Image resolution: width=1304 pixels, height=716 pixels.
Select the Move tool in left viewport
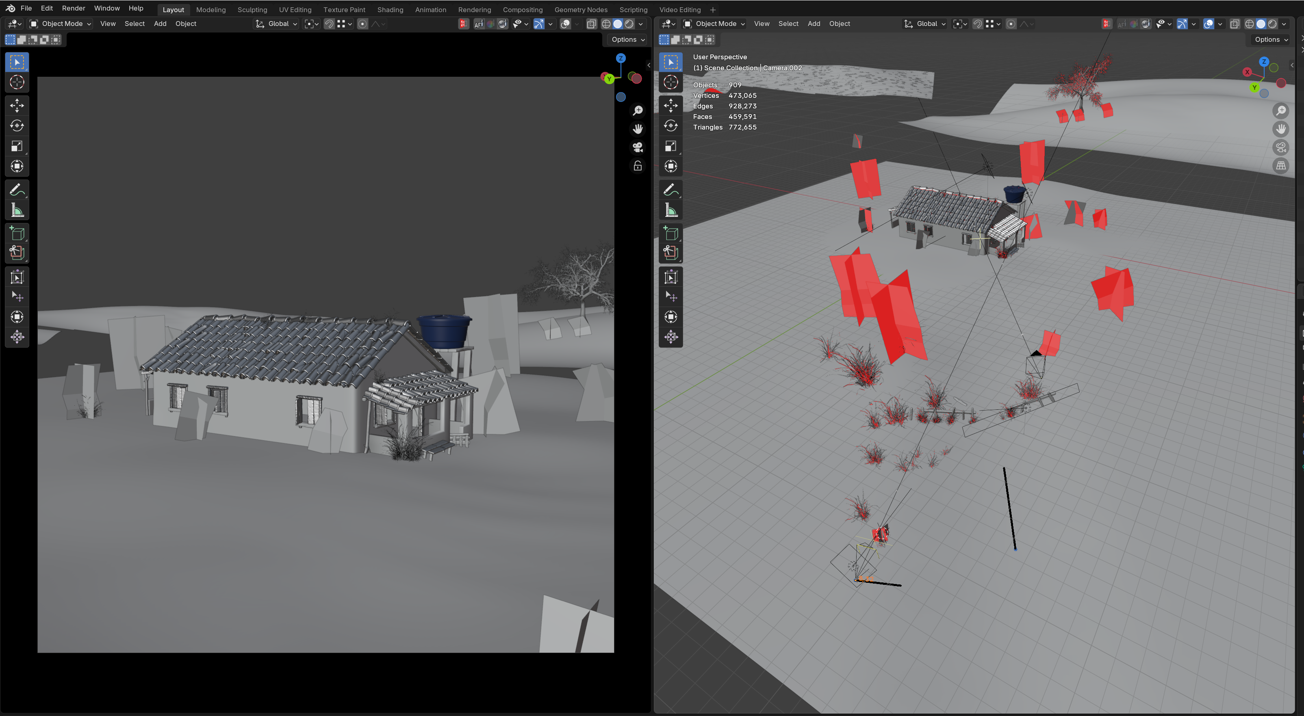pos(17,105)
